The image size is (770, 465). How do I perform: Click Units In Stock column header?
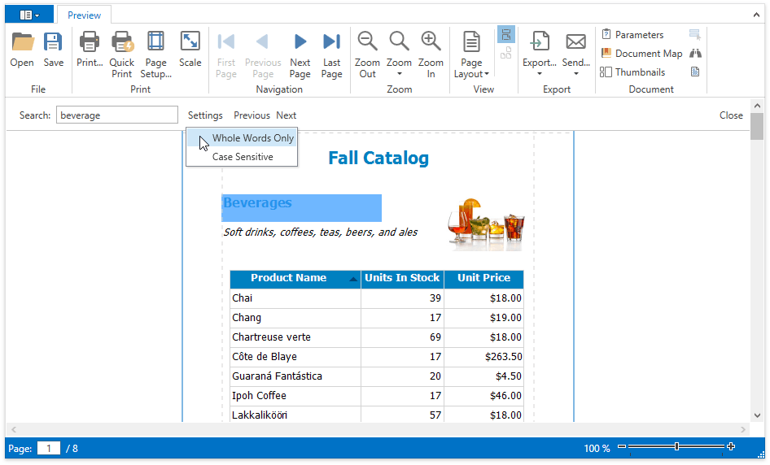pyautogui.click(x=402, y=278)
